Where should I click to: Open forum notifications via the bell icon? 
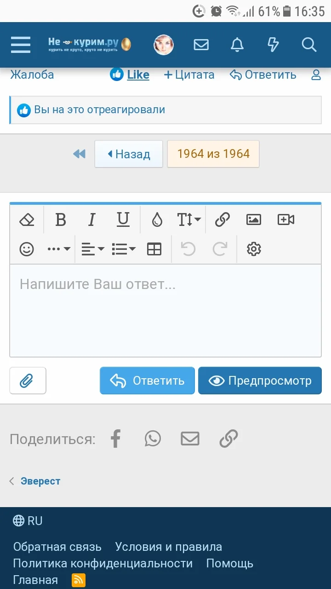coord(237,45)
